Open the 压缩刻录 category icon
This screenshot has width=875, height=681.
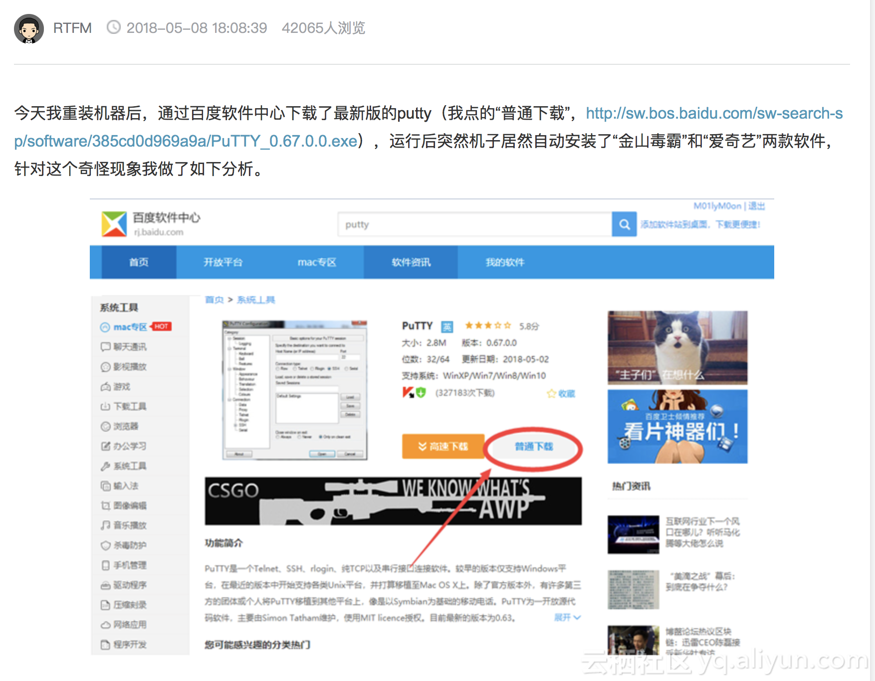tap(105, 605)
